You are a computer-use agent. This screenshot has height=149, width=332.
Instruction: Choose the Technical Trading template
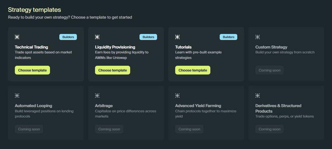click(32, 70)
